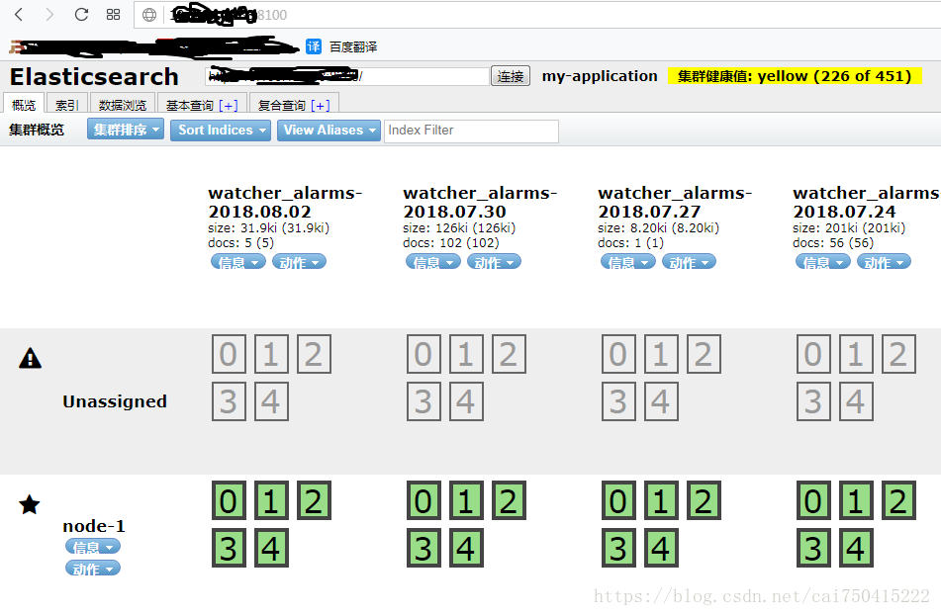Open the 数据浏览 tab
941x616 pixels.
[123, 105]
